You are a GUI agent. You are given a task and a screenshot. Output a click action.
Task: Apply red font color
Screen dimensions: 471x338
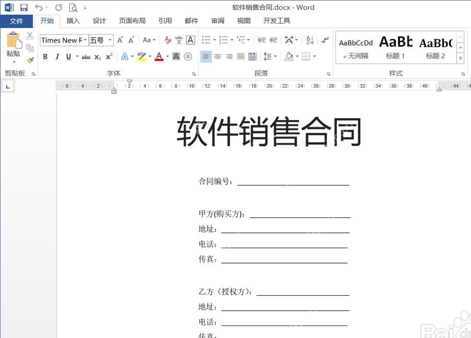coord(159,56)
